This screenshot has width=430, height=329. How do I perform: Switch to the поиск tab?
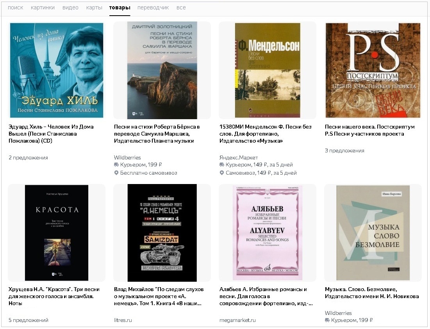(x=15, y=8)
